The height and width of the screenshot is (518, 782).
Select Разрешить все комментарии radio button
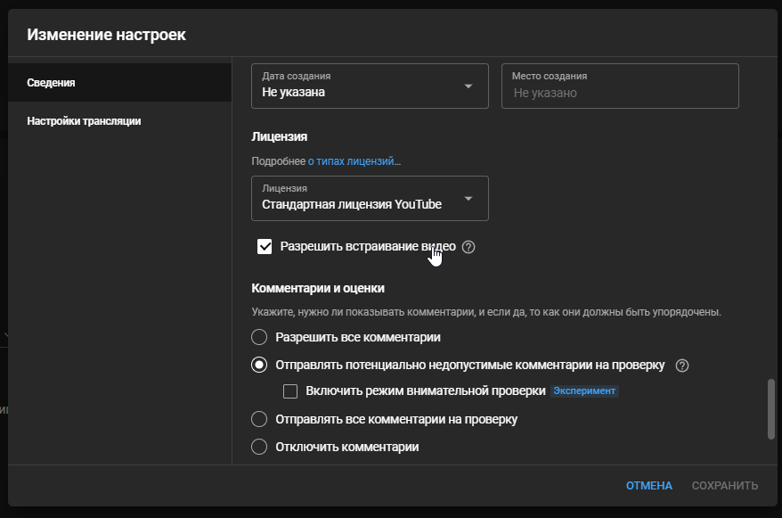(259, 338)
